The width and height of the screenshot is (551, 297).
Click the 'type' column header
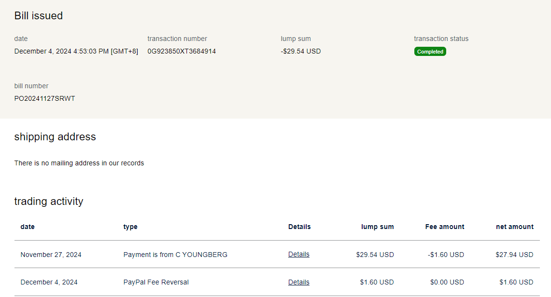coord(130,227)
